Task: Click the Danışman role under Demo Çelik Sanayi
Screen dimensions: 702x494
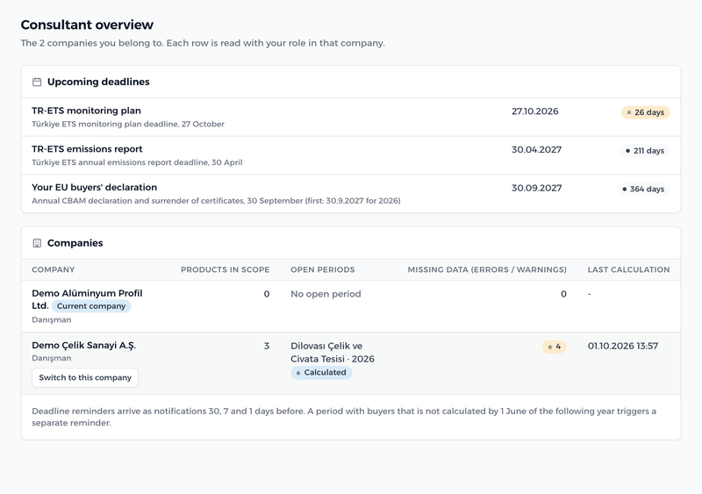Action: pyautogui.click(x=52, y=358)
